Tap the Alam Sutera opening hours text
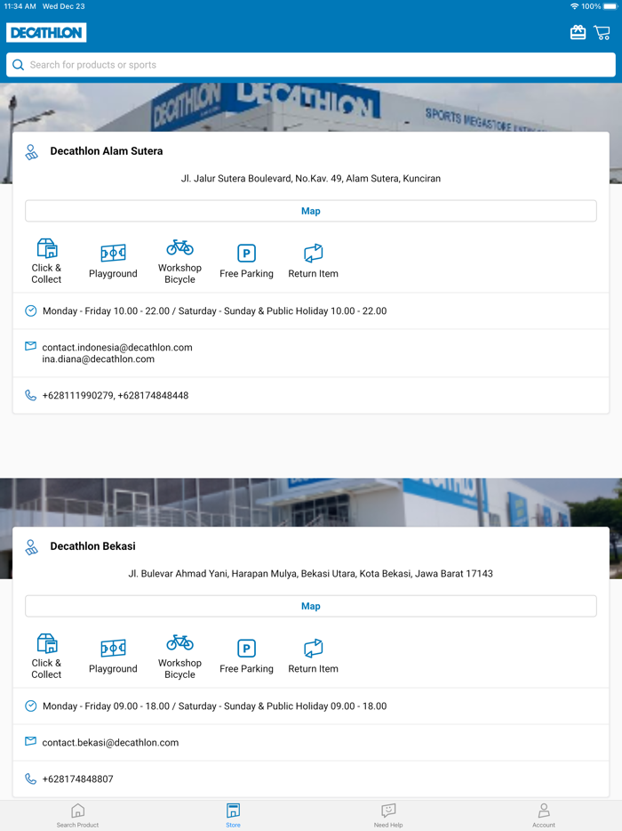The height and width of the screenshot is (831, 622). click(x=214, y=311)
